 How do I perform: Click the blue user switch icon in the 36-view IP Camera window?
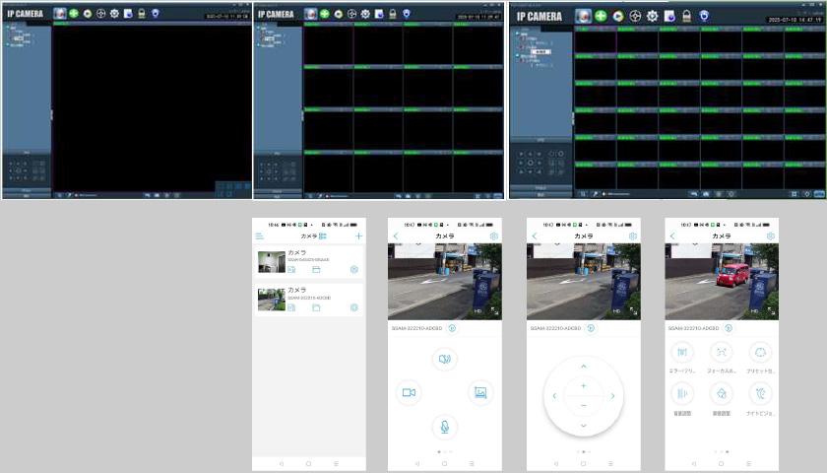click(704, 16)
